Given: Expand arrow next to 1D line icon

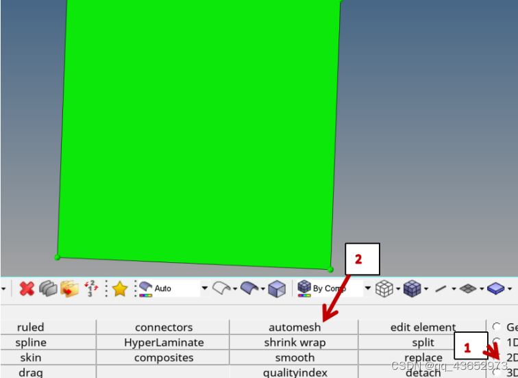Looking at the screenshot, I should tap(454, 289).
